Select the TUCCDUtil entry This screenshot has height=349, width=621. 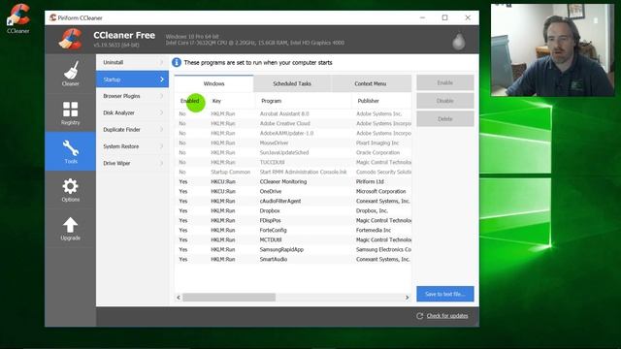click(293, 162)
